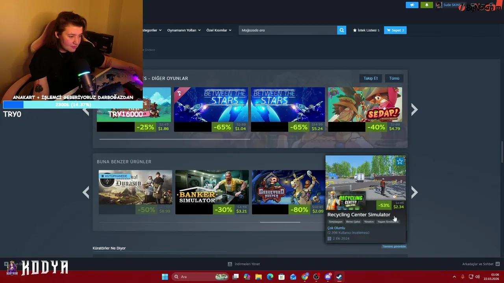Open Microsoft Store from the taskbar
This screenshot has height=283, width=504.
pos(282,277)
